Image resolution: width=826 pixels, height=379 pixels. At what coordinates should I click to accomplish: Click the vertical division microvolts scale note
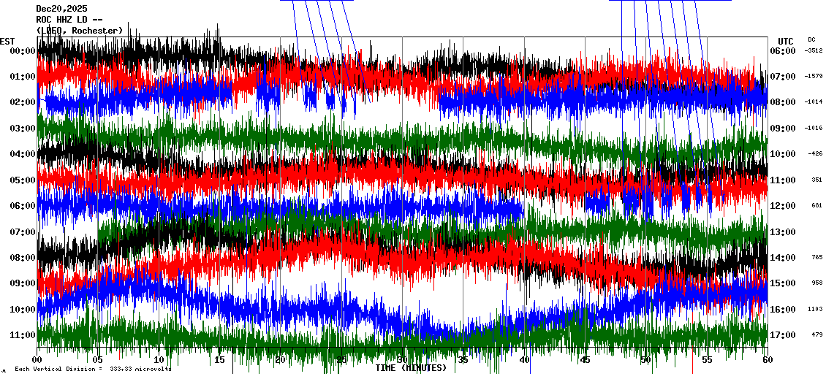93,369
